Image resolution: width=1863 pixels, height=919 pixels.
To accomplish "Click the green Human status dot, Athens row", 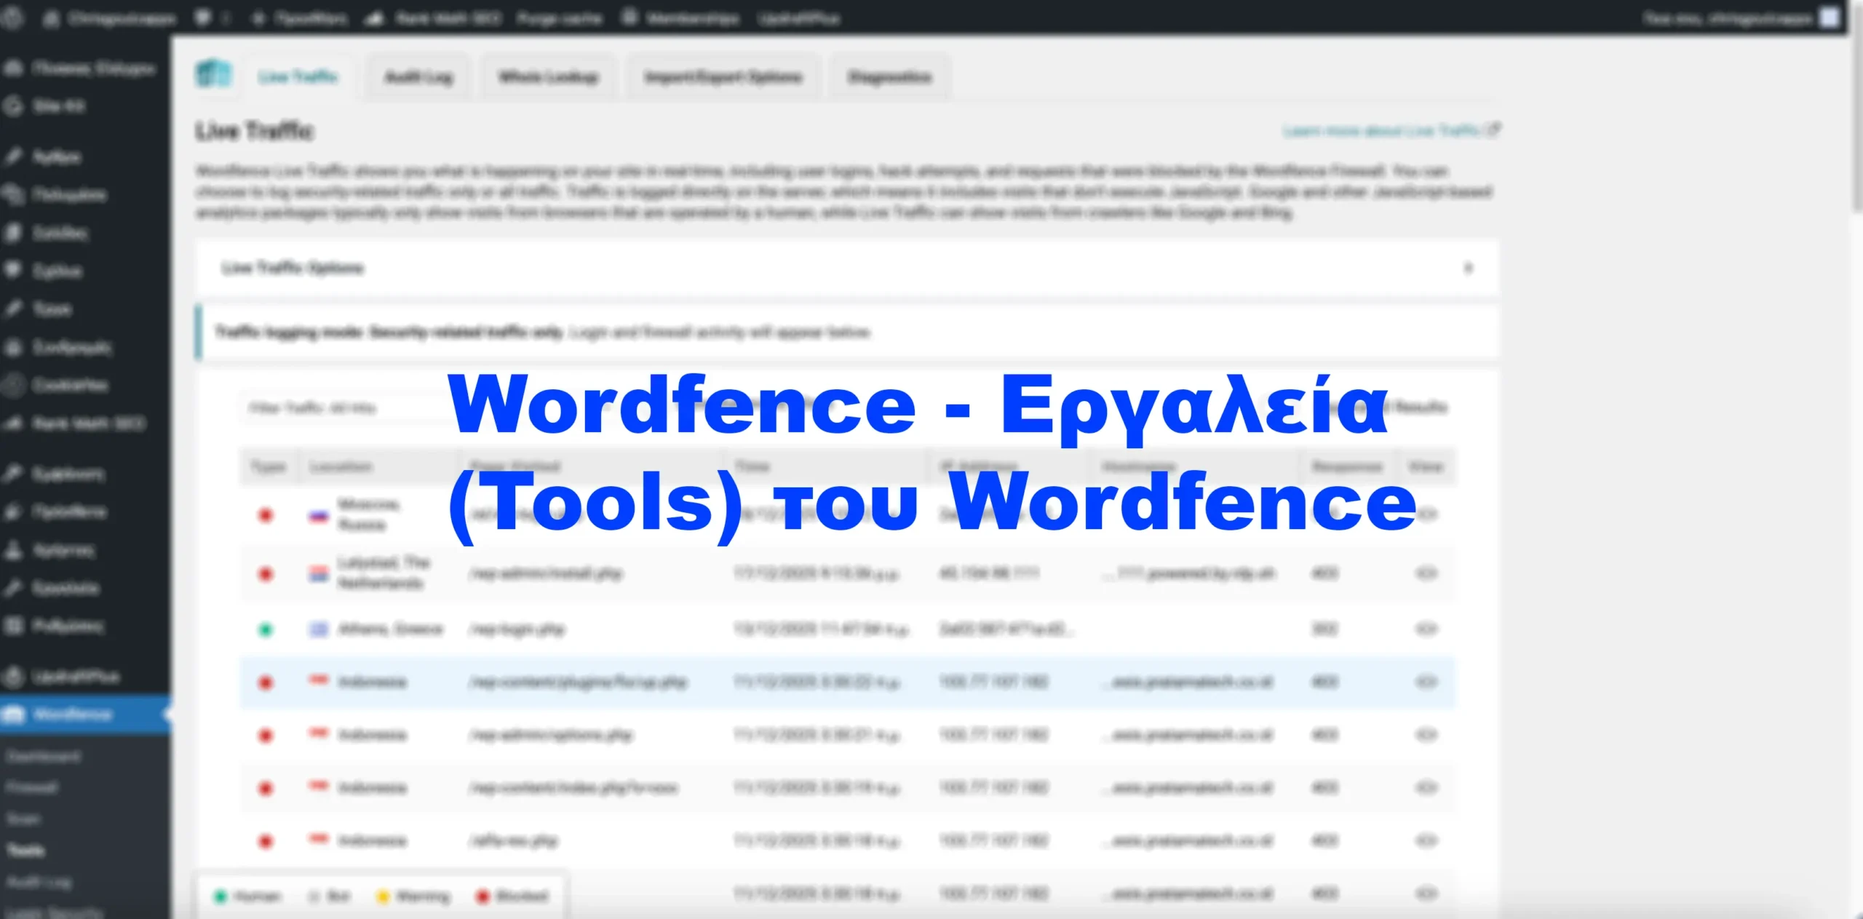I will pos(266,629).
